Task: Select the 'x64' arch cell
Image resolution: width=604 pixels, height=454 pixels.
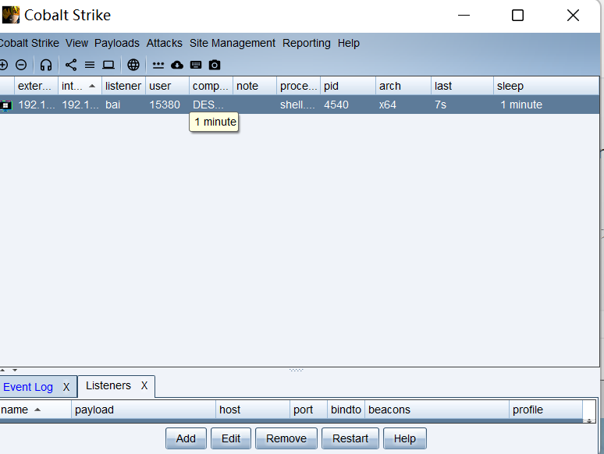Action: pyautogui.click(x=403, y=105)
